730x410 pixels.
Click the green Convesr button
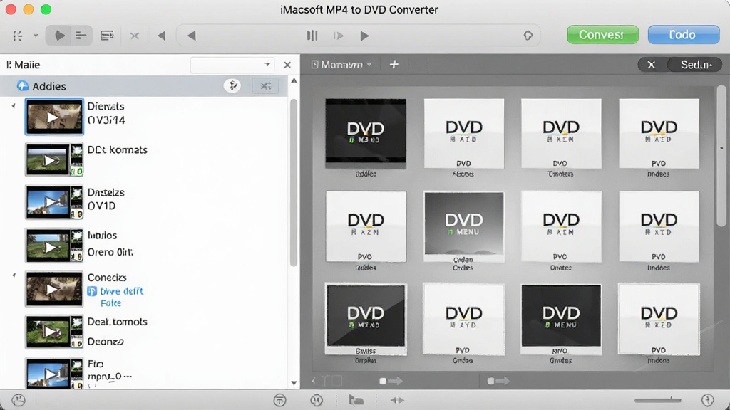(602, 35)
